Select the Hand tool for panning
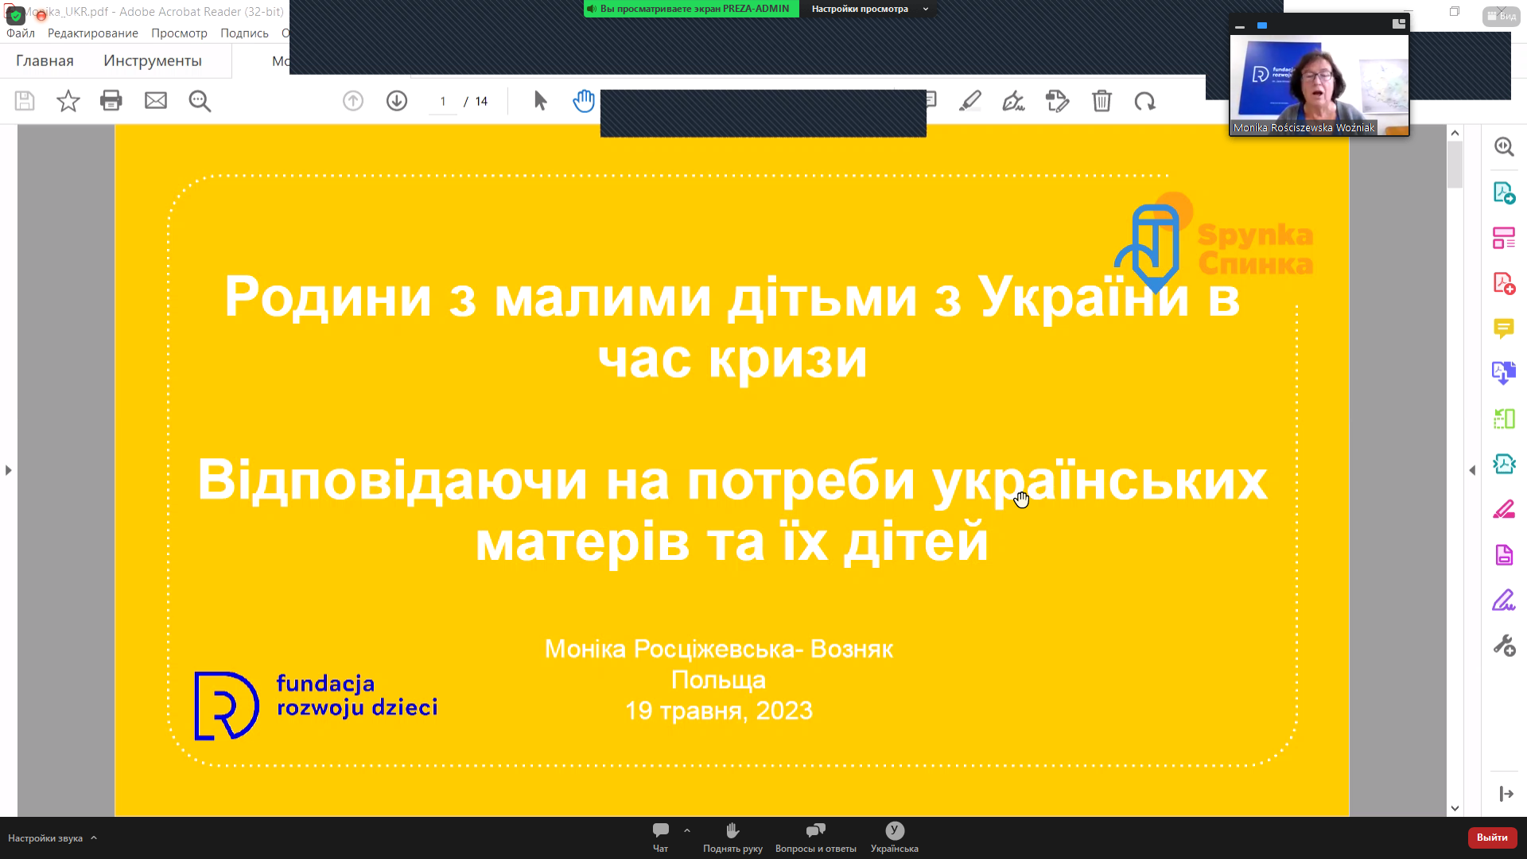Viewport: 1527px width, 859px height. (583, 101)
